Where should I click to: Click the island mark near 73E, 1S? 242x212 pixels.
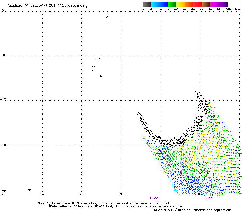click(107, 17)
